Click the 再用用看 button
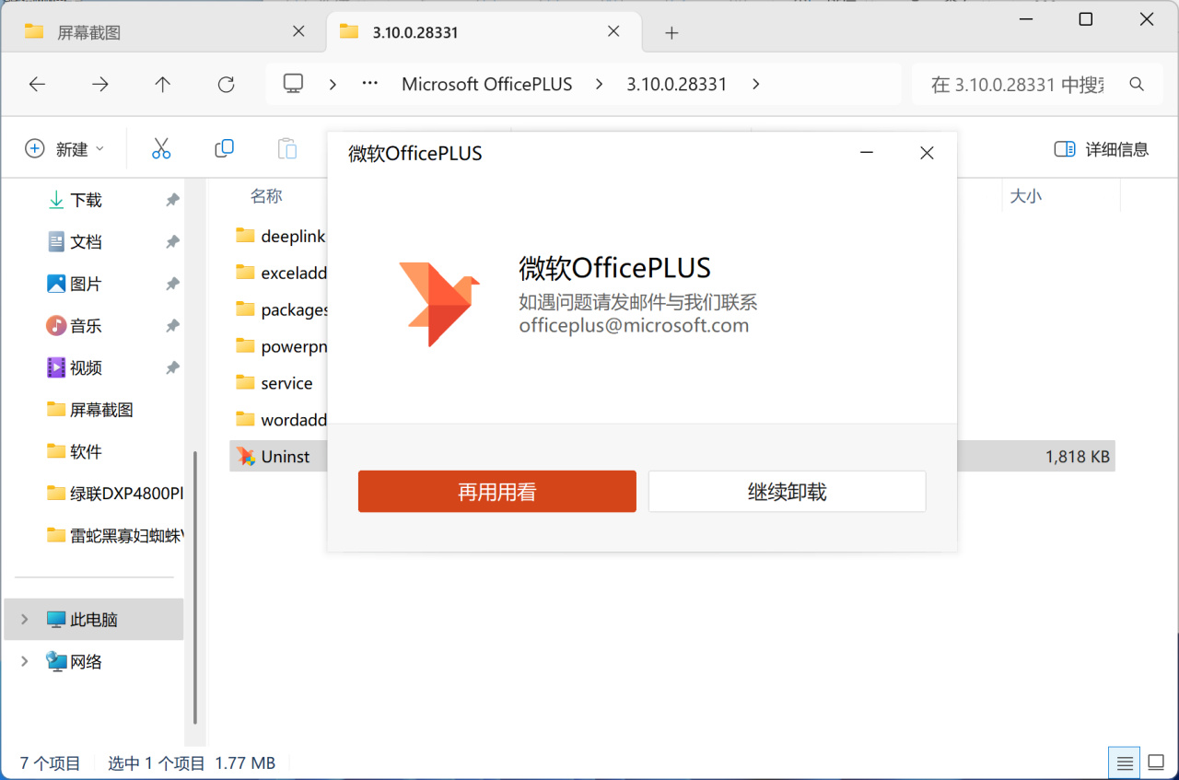This screenshot has height=780, width=1179. click(x=497, y=492)
